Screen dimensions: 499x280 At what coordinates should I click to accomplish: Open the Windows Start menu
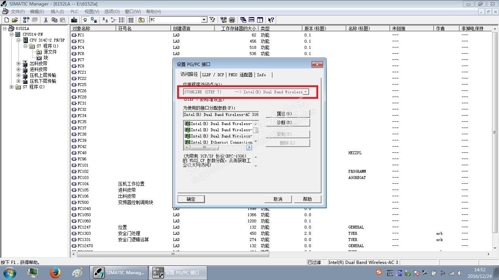[x=10, y=272]
